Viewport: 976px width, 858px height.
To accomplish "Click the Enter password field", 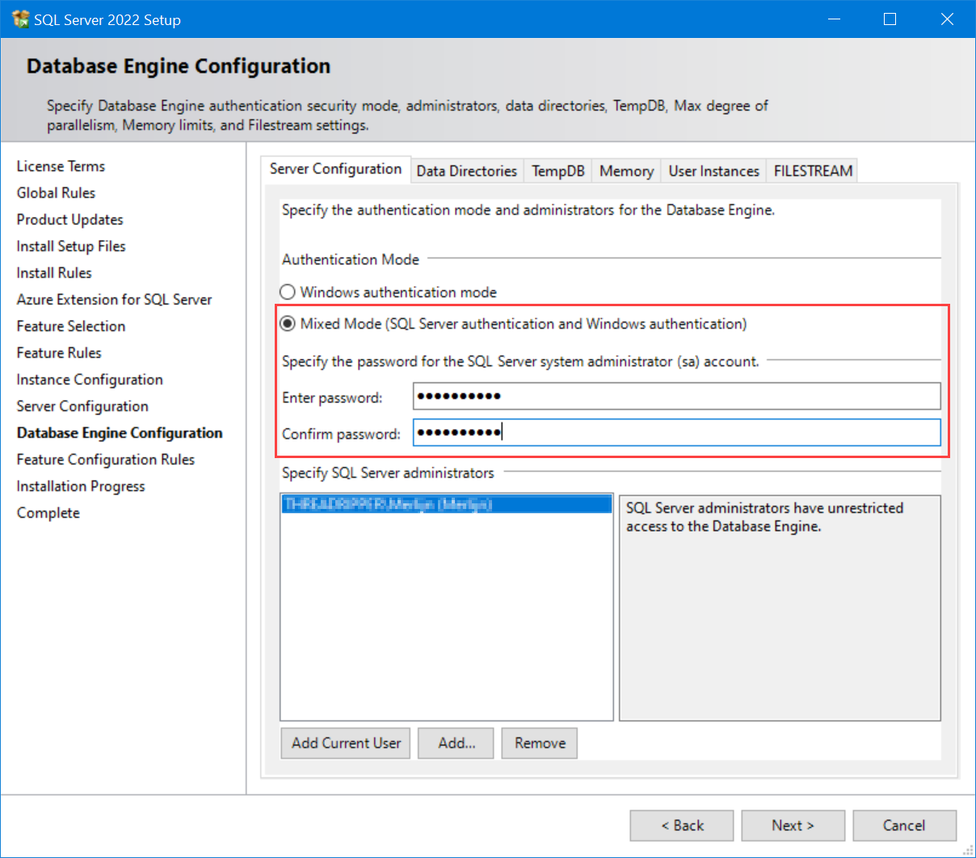I will click(677, 396).
